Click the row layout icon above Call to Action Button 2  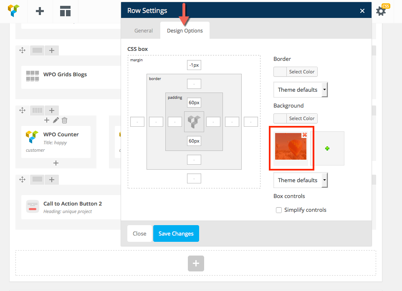(37, 180)
